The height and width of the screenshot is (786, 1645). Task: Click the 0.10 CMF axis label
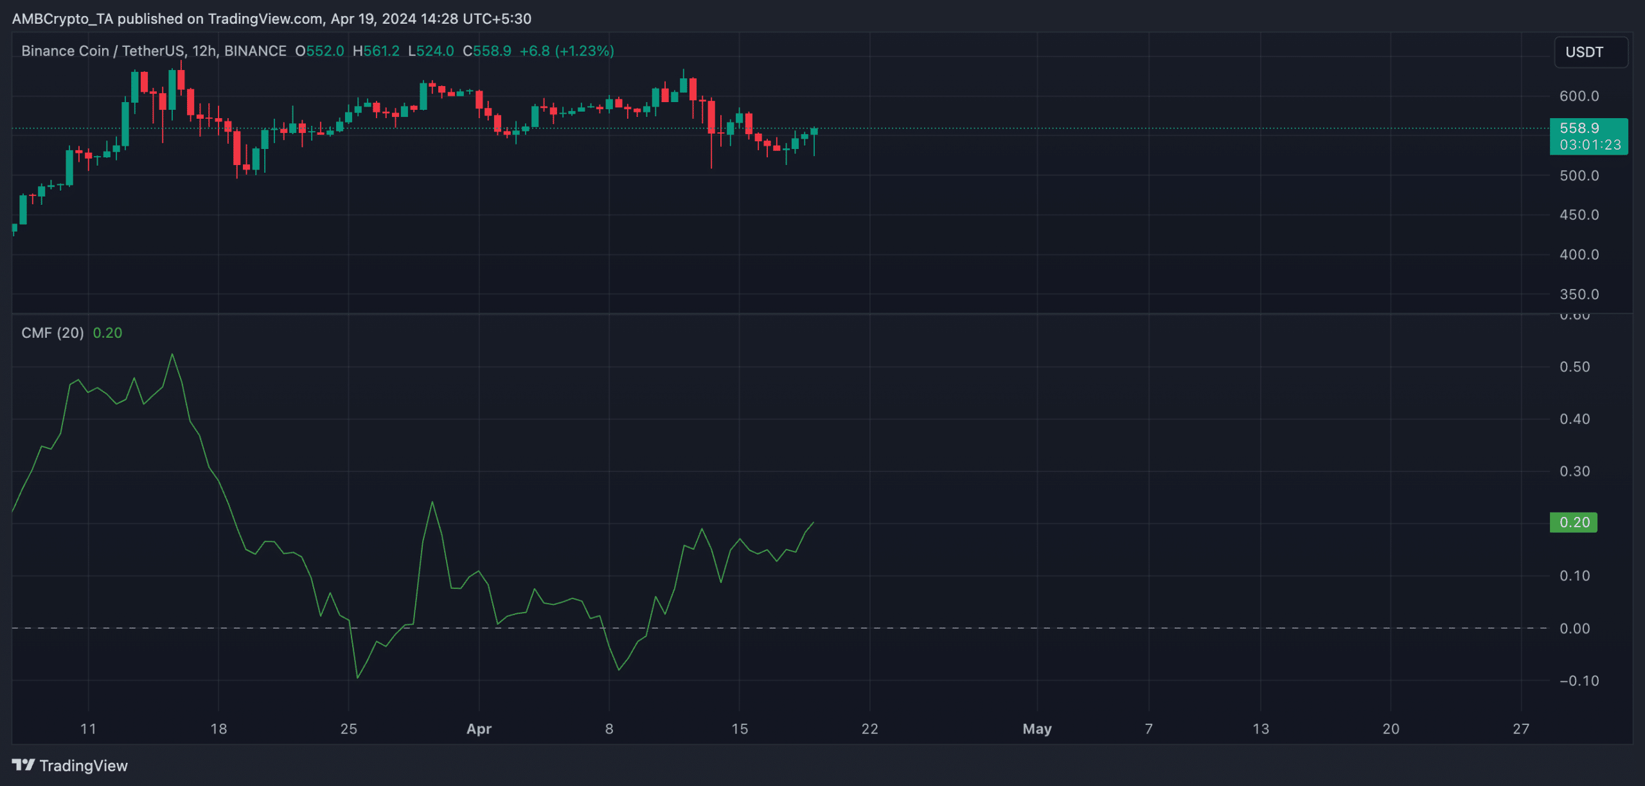pyautogui.click(x=1574, y=576)
